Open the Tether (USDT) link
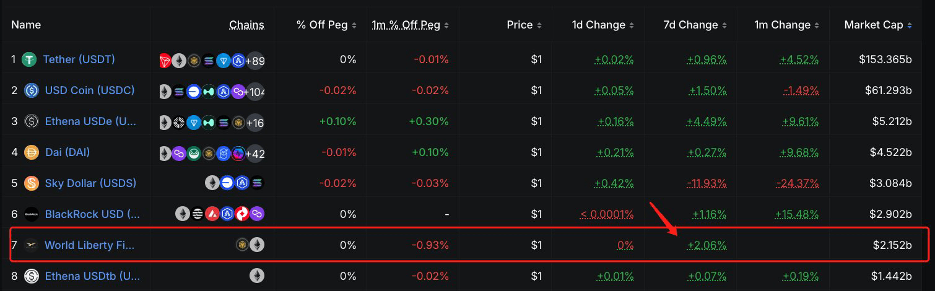Screen dimensions: 935x291 [79, 59]
